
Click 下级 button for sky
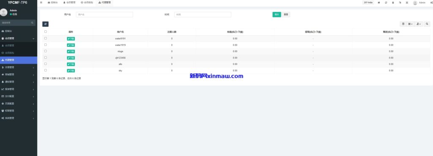point(71,71)
